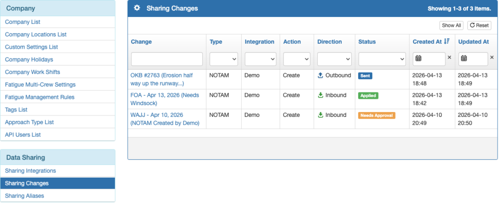This screenshot has height=203, width=499.
Task: Clear the Created At date filter
Action: [x=449, y=58]
